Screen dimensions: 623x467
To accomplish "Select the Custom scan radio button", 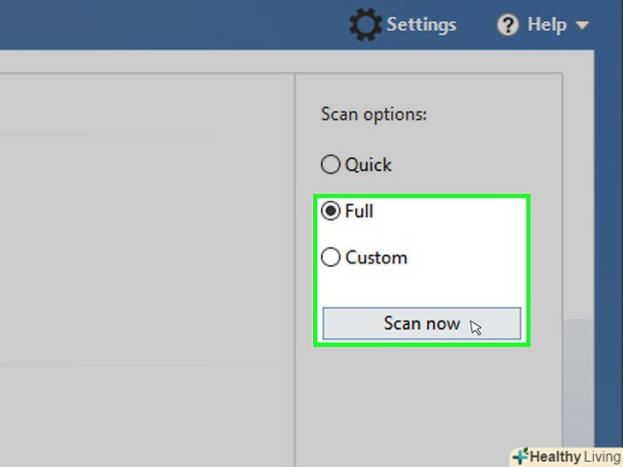I will [x=330, y=257].
